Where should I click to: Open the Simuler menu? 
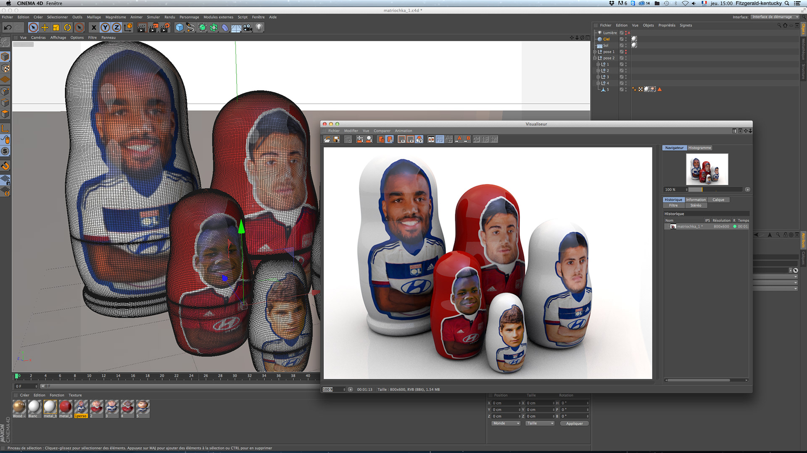pos(153,17)
